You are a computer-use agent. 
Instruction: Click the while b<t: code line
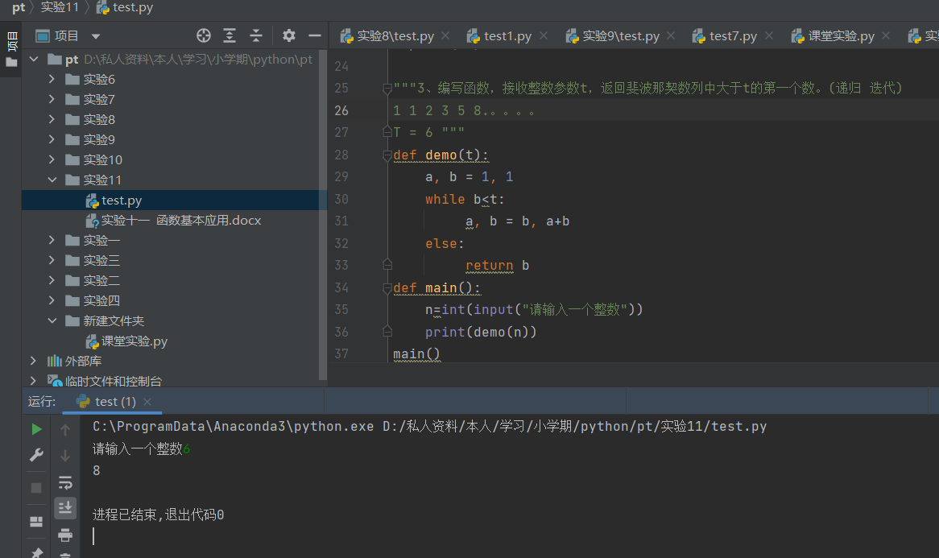pos(465,199)
